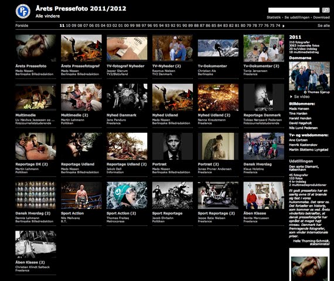
Task: Open Nyhed Udland (2) crowd thumbnail
Action: [x=218, y=97]
